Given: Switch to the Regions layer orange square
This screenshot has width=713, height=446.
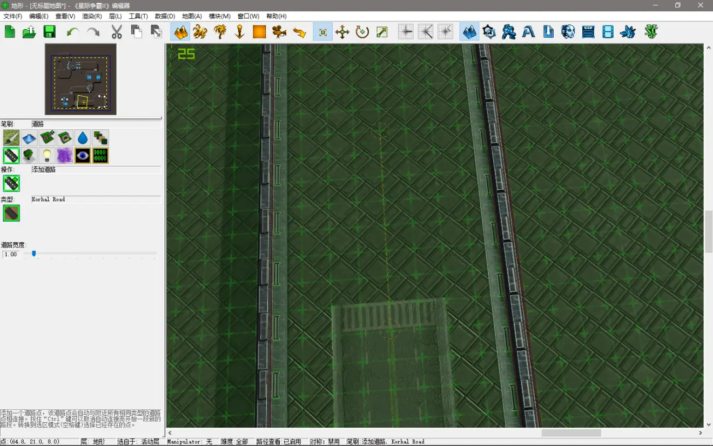Looking at the screenshot, I should click(x=259, y=32).
